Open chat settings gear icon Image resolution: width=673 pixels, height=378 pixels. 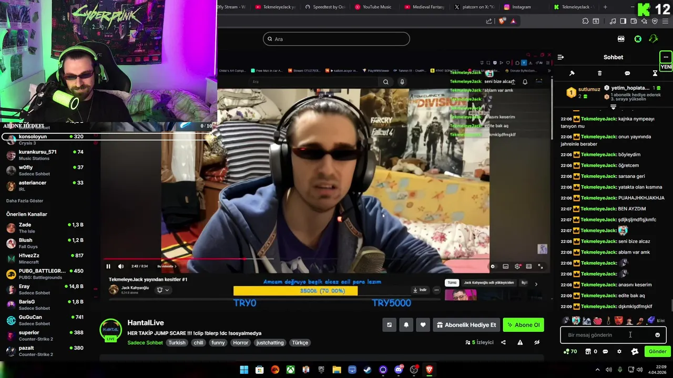point(619,352)
